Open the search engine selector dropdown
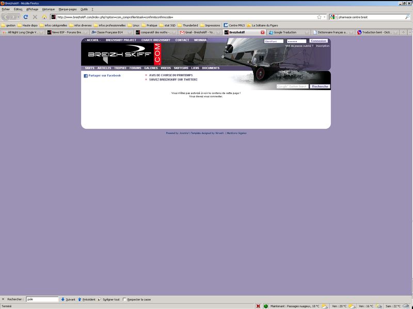This screenshot has height=309, width=413. point(333,17)
